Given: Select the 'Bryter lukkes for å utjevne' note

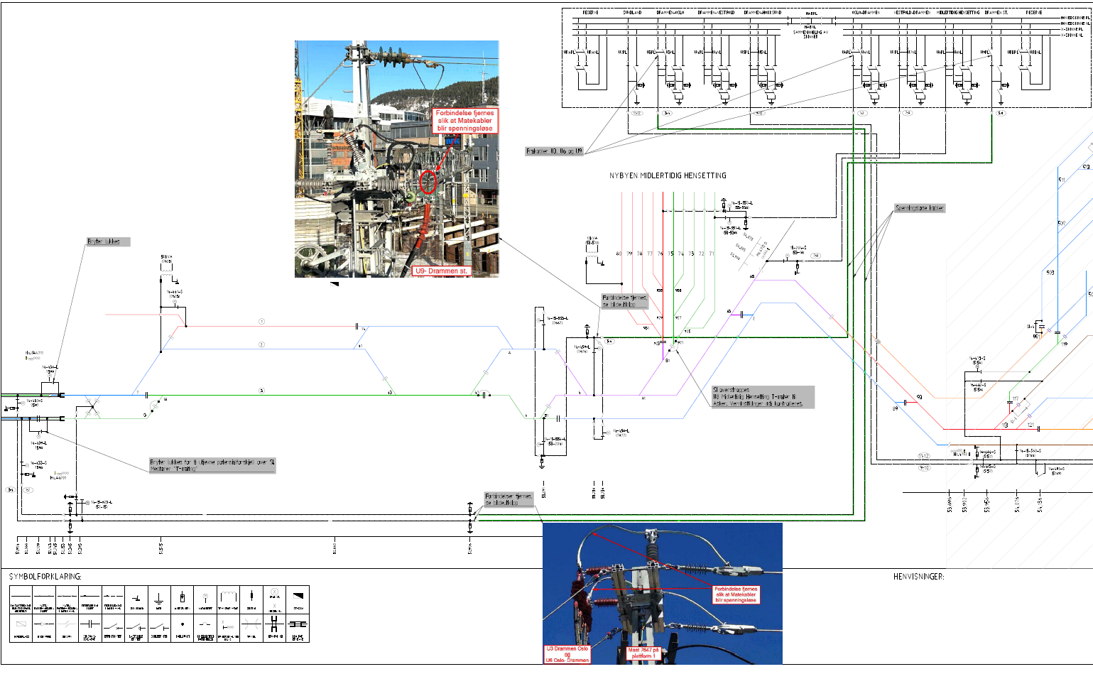Looking at the screenshot, I should coord(212,465).
